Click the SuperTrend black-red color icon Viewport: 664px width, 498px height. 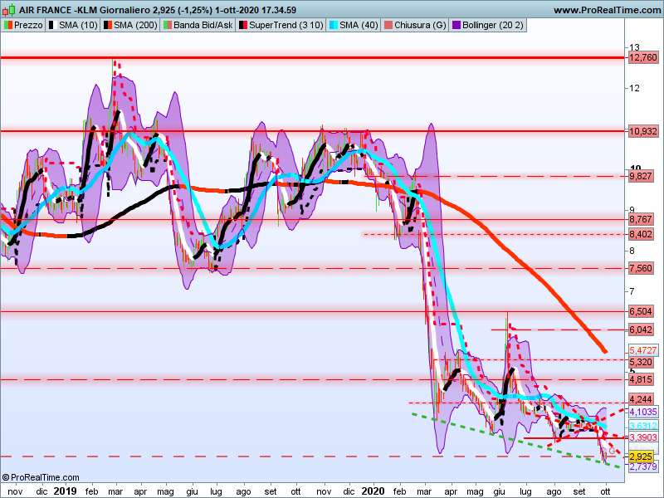click(243, 25)
